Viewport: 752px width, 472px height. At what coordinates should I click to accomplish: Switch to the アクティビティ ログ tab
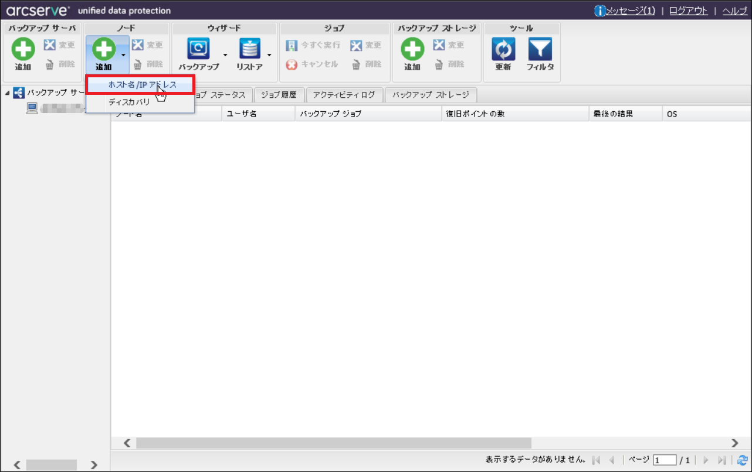[344, 95]
